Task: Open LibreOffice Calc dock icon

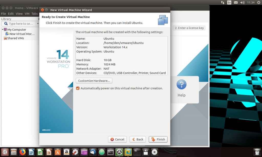Action: tap(40, 152)
